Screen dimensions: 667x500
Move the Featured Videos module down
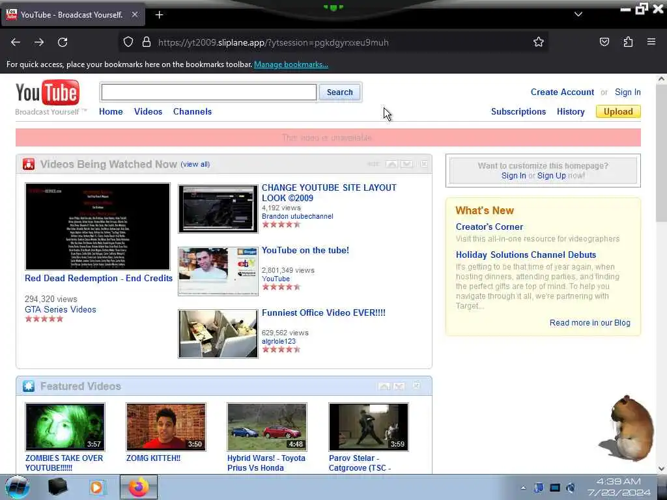[399, 386]
